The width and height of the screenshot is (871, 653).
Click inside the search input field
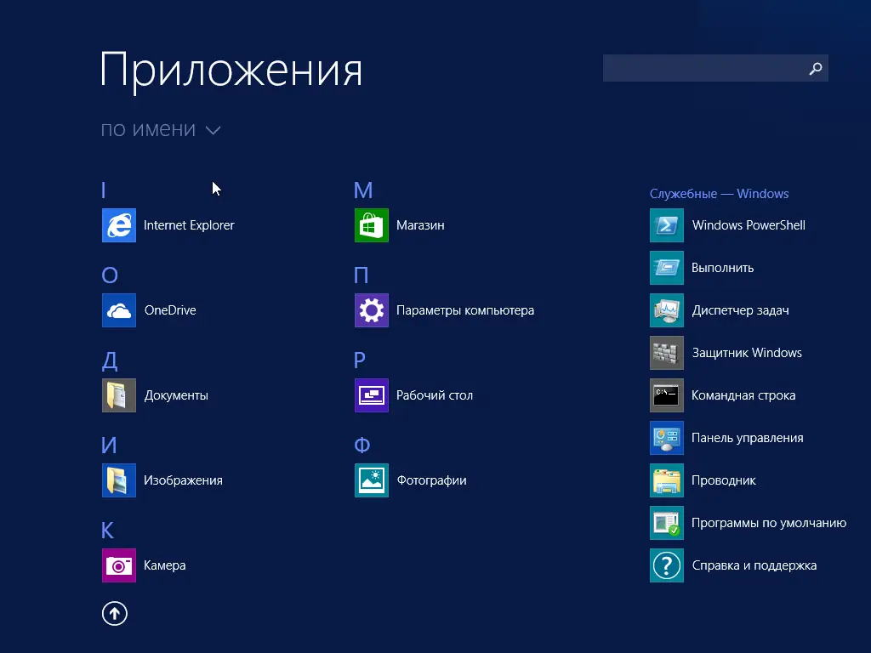pyautogui.click(x=706, y=68)
